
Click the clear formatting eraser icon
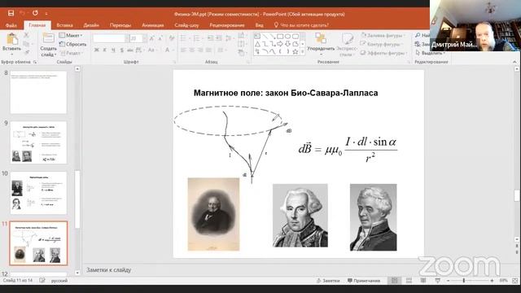[172, 38]
